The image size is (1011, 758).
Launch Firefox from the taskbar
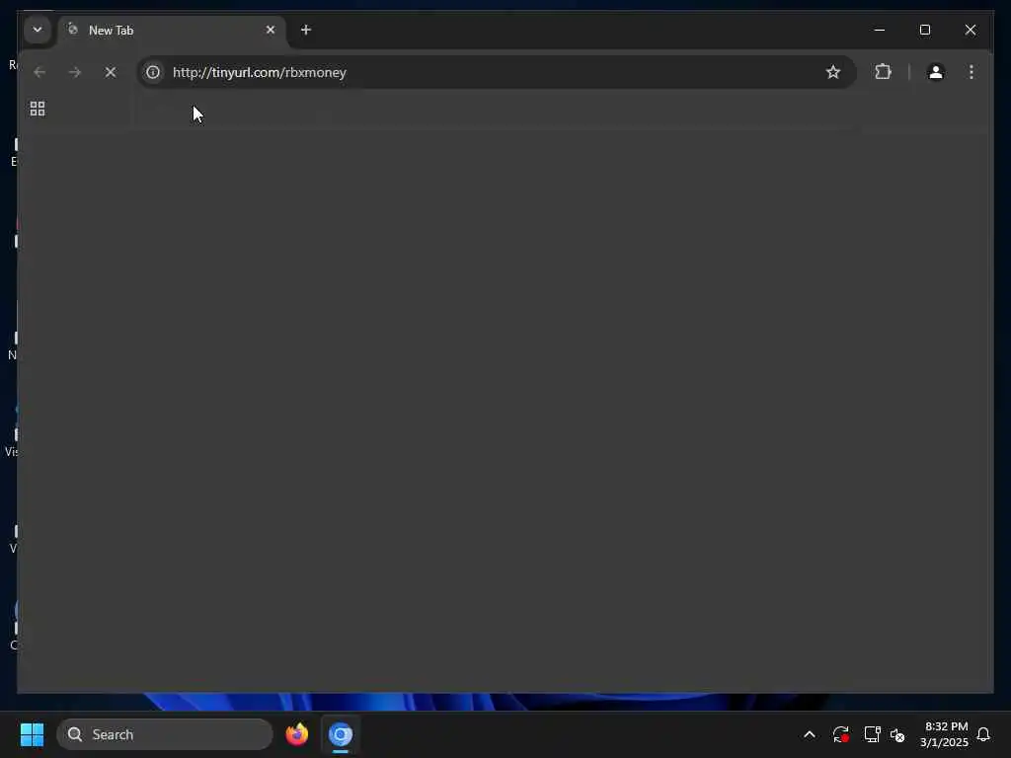tap(297, 734)
